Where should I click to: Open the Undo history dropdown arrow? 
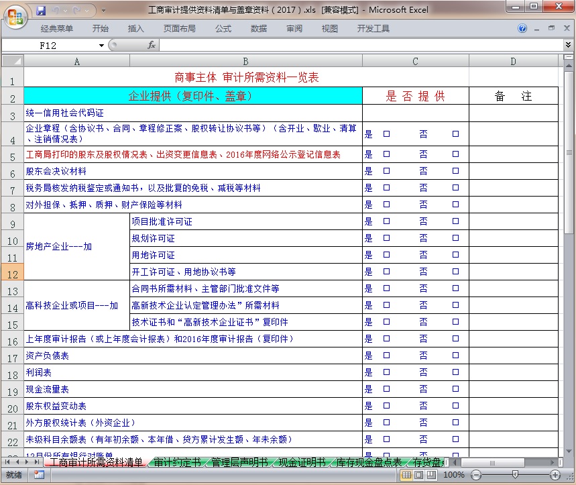pyautogui.click(x=66, y=11)
